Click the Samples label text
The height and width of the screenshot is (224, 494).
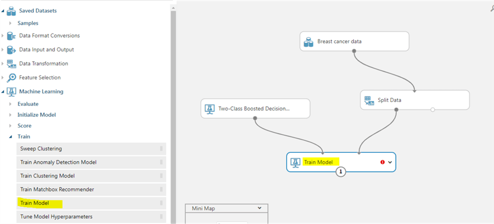pyautogui.click(x=28, y=23)
